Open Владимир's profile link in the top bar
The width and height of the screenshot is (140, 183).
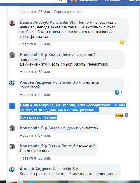coord(88,1)
